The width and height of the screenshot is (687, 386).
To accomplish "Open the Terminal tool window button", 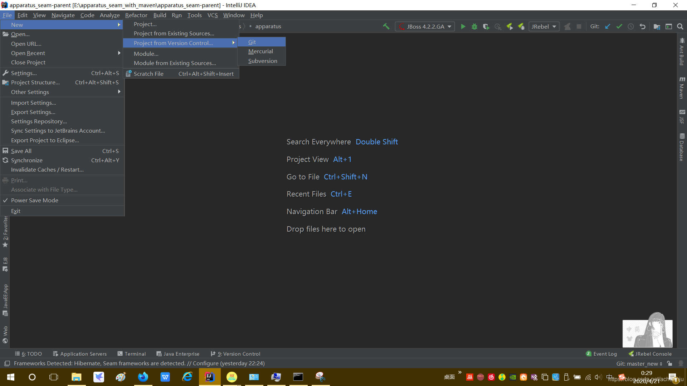I will [132, 354].
